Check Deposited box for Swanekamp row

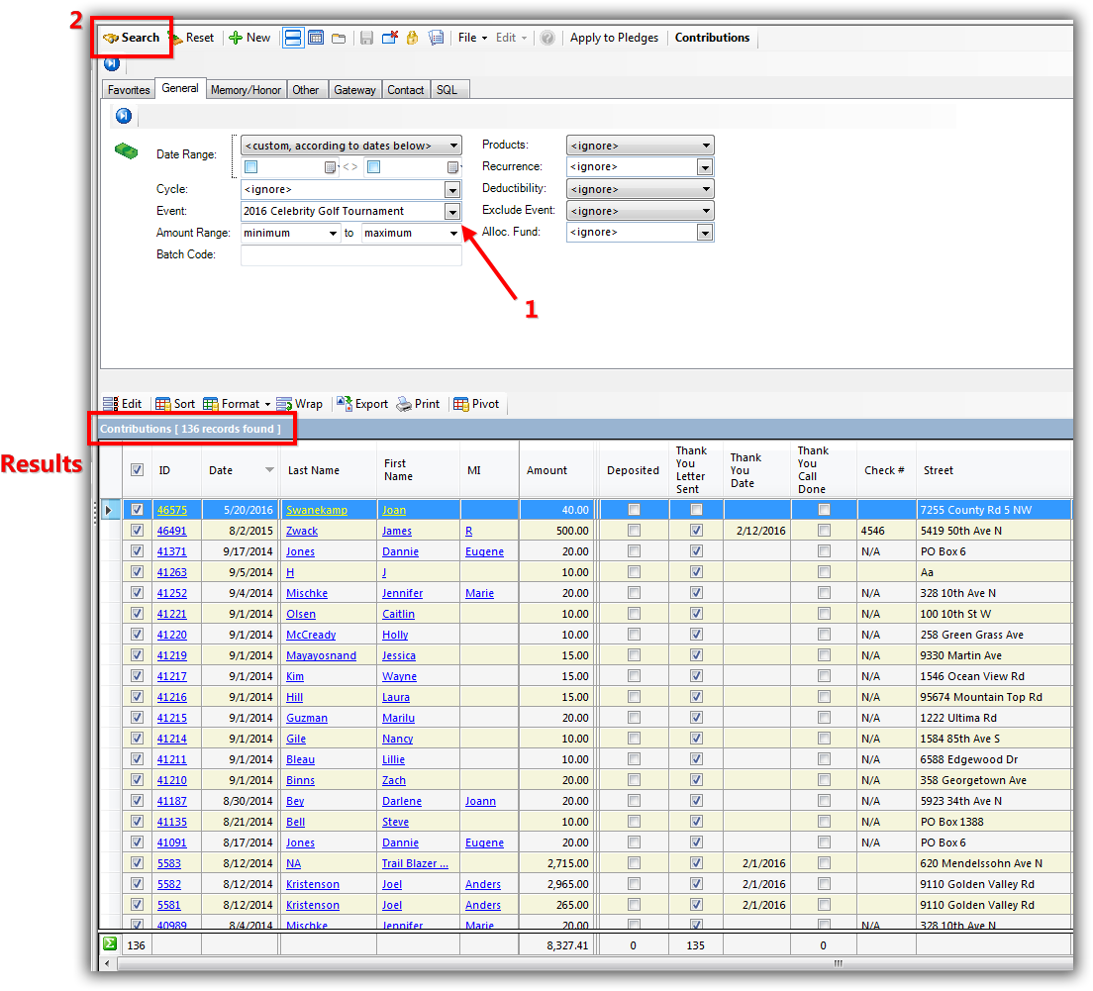click(634, 510)
